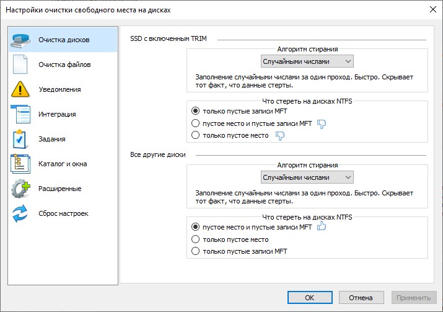
Task: Choose 'только пустое место' for other disks
Action: [196, 239]
